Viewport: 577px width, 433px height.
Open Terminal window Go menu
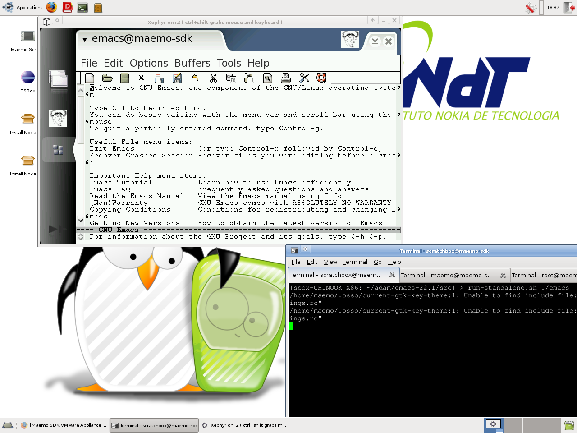(378, 262)
